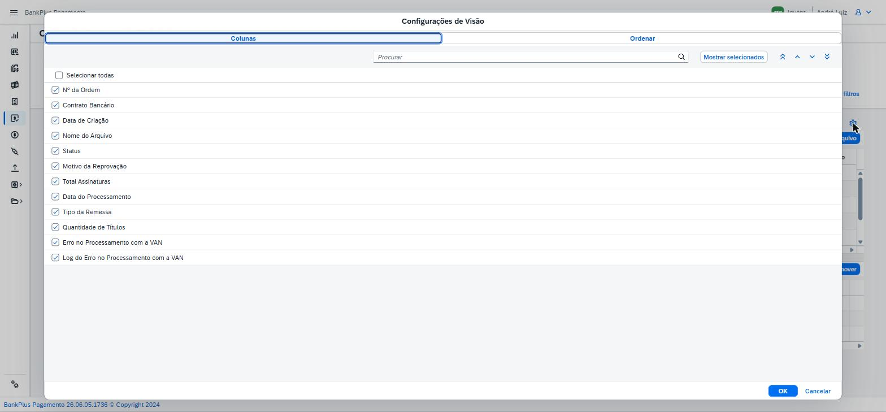Click the circular coin icon in sidebar
886x412 pixels.
15,135
